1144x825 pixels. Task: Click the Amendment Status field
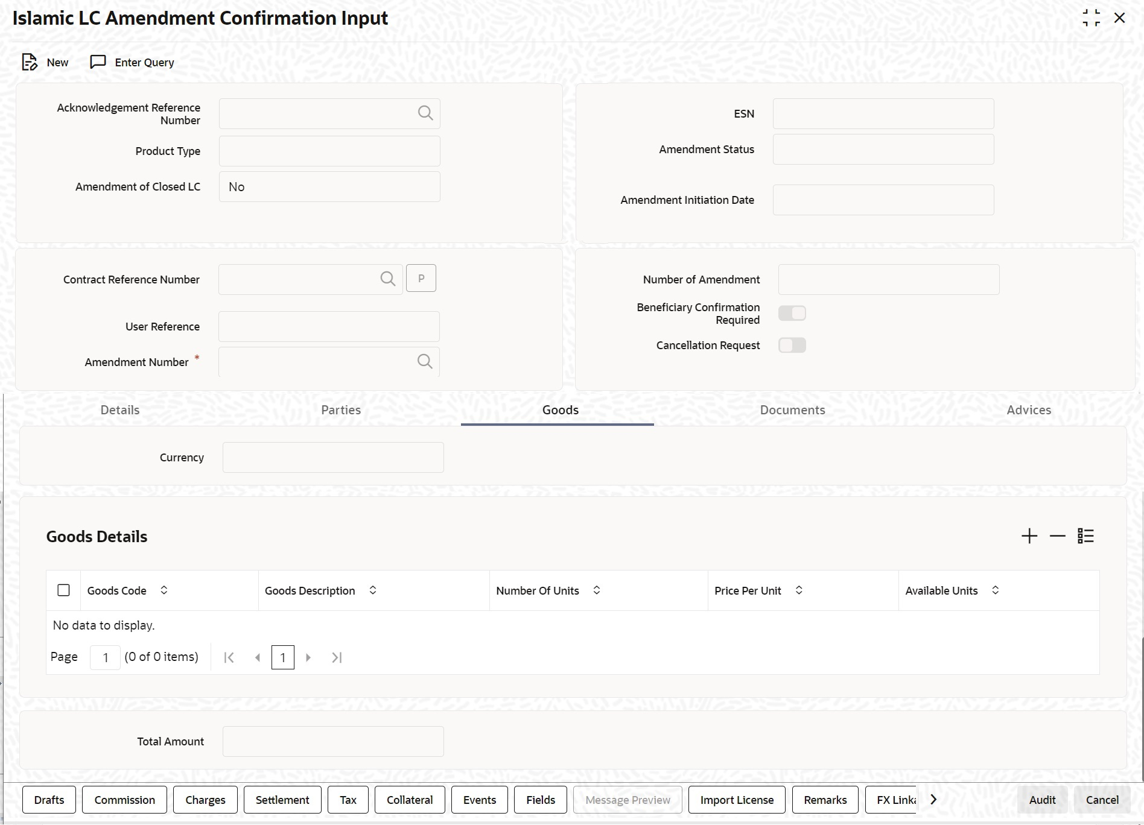[883, 149]
